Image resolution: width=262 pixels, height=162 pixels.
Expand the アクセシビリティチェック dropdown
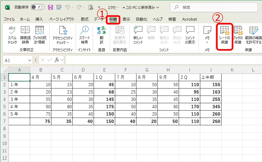click(63, 43)
